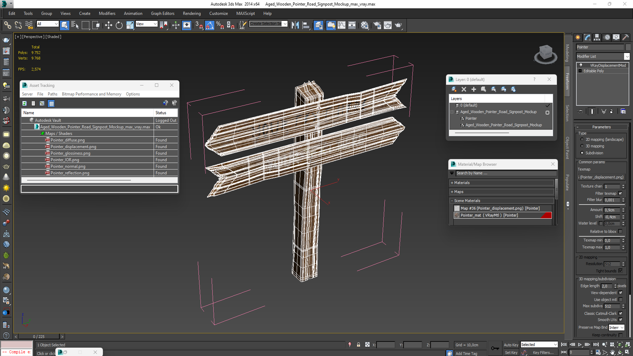
Task: Select the 3D mapping radio button
Action: click(582, 146)
